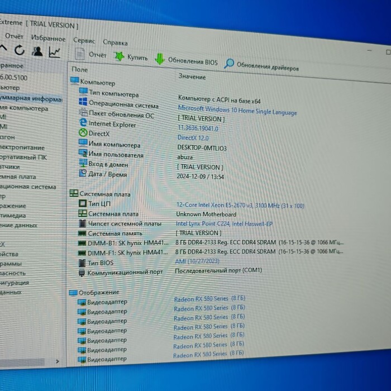
Task: Select the Последовательный порт (COM1) value
Action: (x=218, y=270)
